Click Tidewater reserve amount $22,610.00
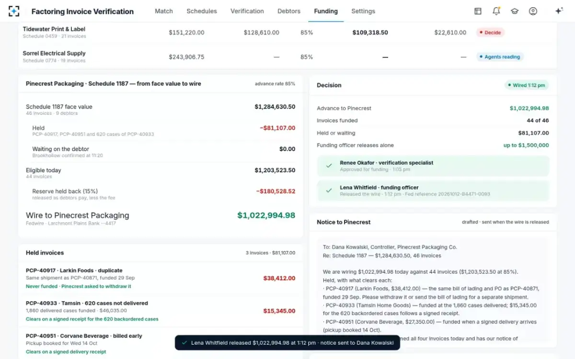Image resolution: width=575 pixels, height=359 pixels. click(450, 33)
